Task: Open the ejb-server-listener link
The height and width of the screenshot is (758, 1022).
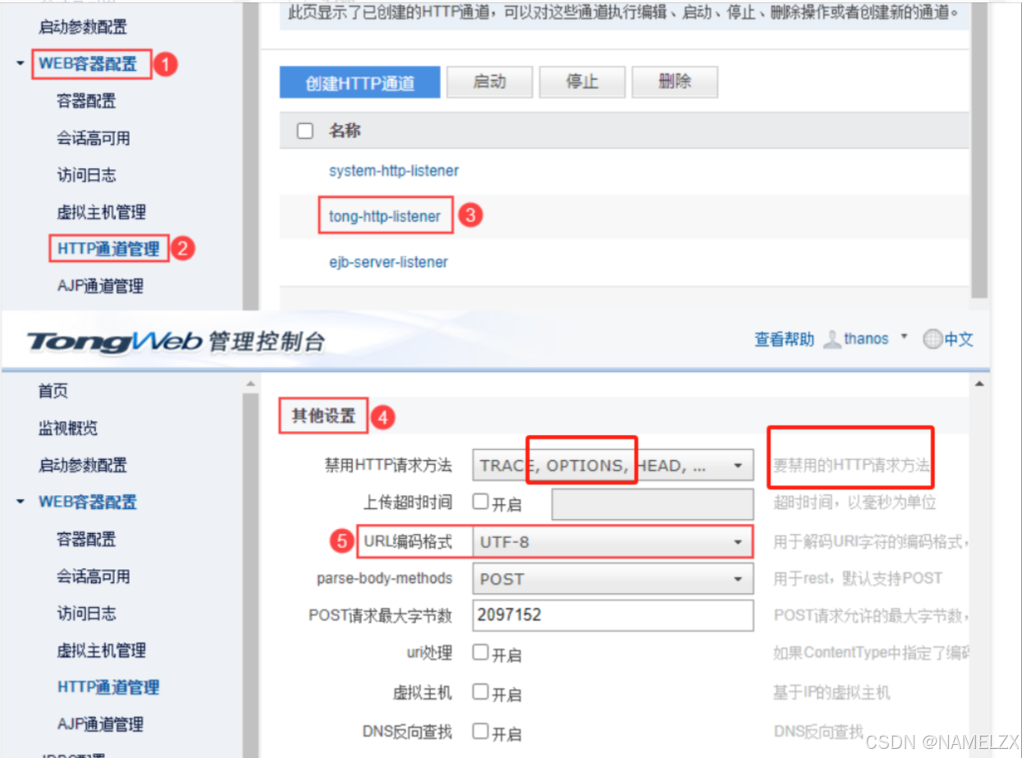Action: (x=388, y=262)
